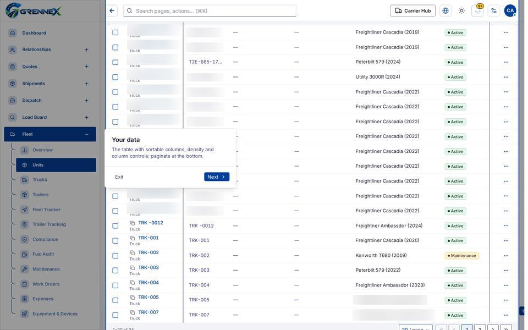
Task: Click the search pages and actions field
Action: coord(210,11)
